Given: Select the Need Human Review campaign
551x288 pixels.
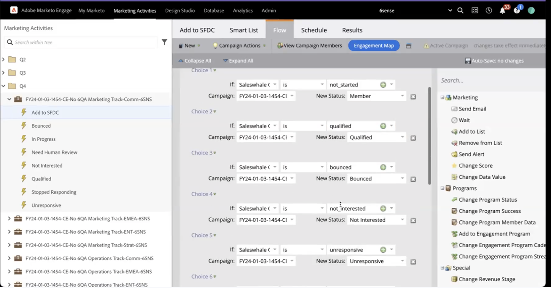Looking at the screenshot, I should click(54, 152).
